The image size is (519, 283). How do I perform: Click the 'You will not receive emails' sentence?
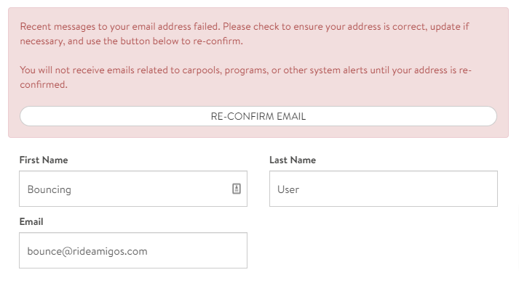click(245, 77)
